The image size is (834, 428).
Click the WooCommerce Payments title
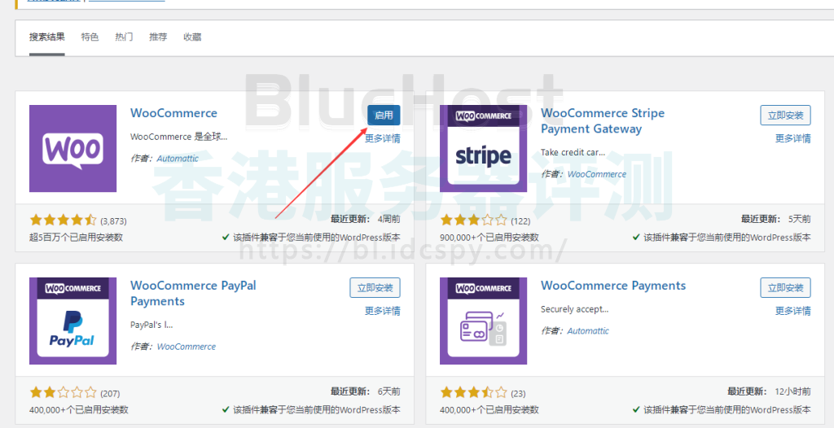pyautogui.click(x=613, y=286)
